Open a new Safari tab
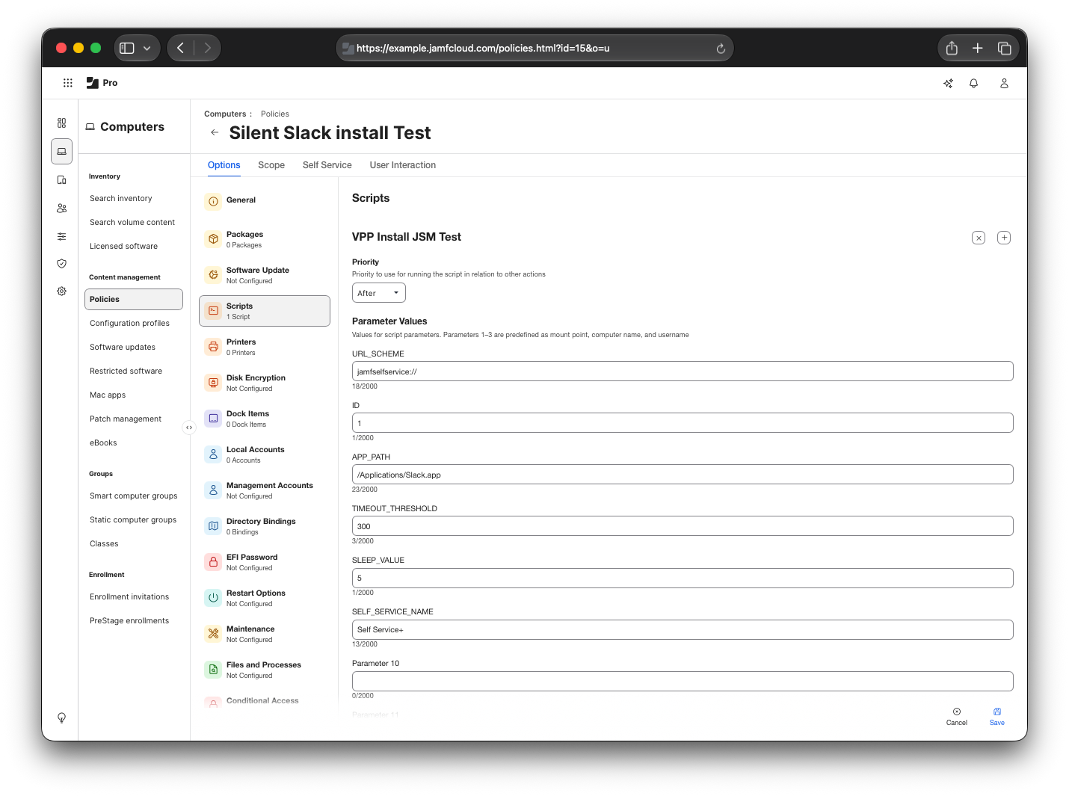 coord(977,48)
